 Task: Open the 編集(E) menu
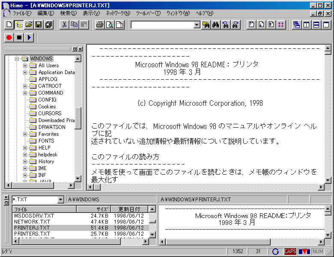pyautogui.click(x=45, y=13)
